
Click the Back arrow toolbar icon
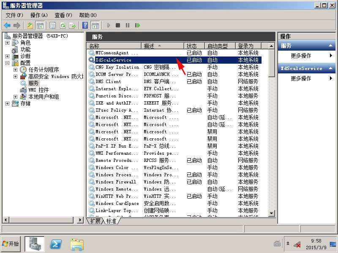click(x=7, y=25)
